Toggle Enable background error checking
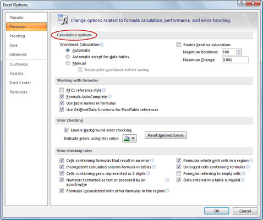This screenshot has width=263, height=220. click(66, 130)
